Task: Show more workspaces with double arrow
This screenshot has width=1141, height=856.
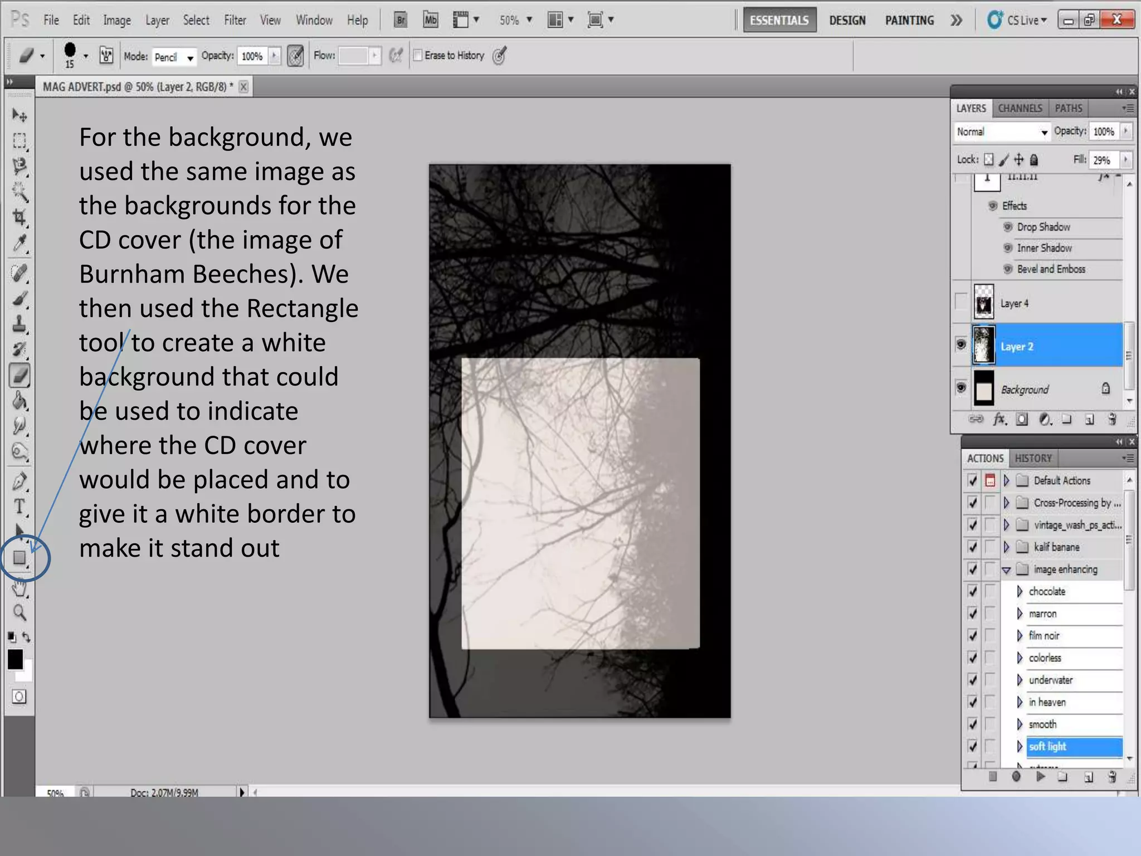Action: pos(956,21)
